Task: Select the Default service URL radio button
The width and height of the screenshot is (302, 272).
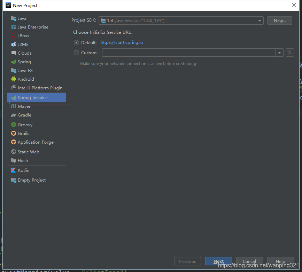Action: (x=77, y=42)
